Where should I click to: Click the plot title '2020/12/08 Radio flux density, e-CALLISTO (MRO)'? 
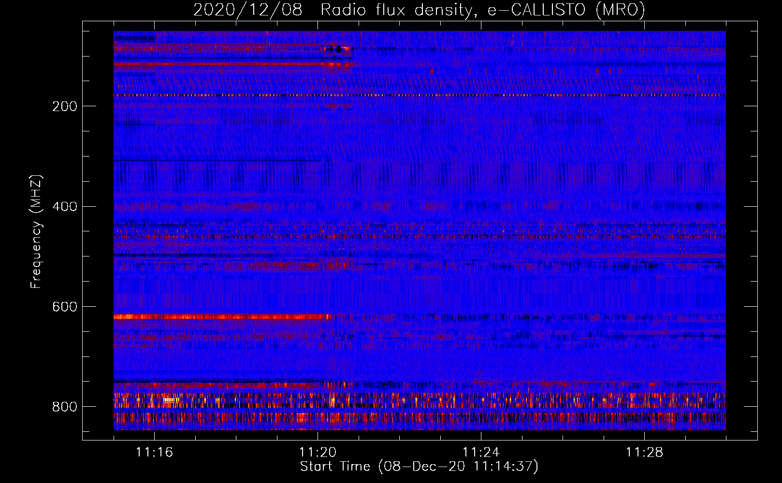point(419,10)
